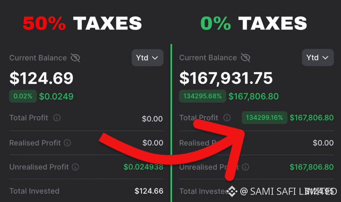Click the left Realised Profit info icon

(67, 143)
